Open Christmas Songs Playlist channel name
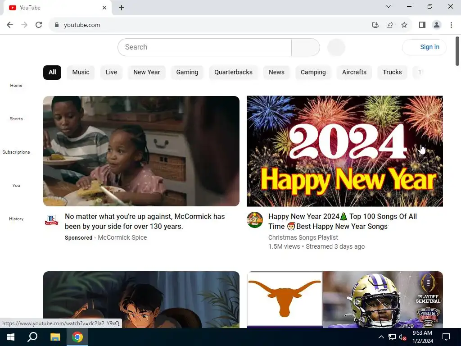Screen dimensions: 461x346 [303, 237]
